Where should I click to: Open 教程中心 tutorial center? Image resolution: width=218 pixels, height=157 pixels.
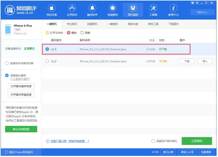click(x=174, y=10)
